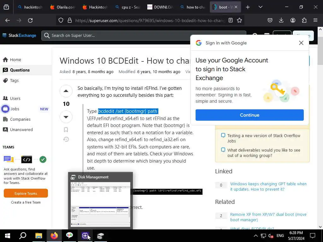Switch to the first hackintosh search tab
The image size is (323, 242).
30,7
